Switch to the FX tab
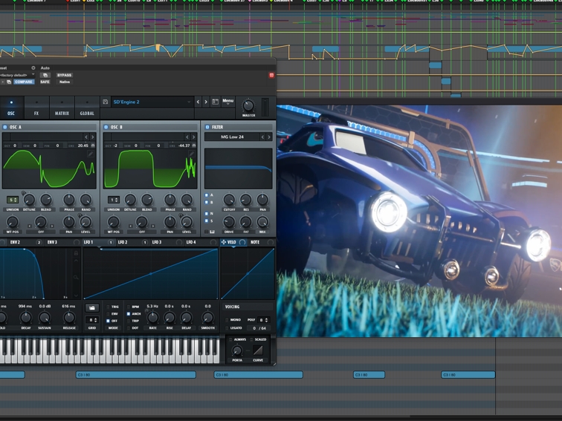Image resolution: width=562 pixels, height=421 pixels. 36,108
